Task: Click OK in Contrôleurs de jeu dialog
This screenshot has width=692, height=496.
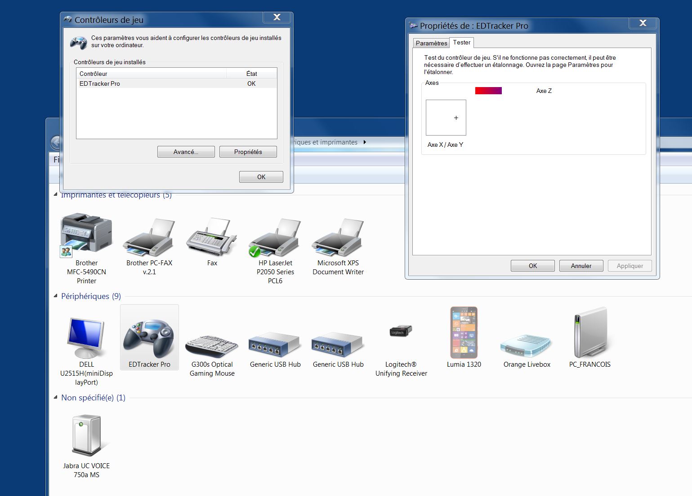Action: point(261,177)
